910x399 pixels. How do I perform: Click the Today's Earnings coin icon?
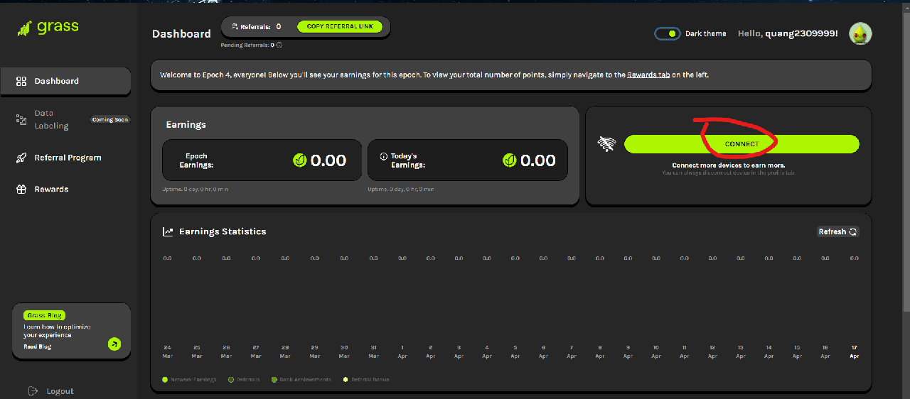(x=509, y=160)
